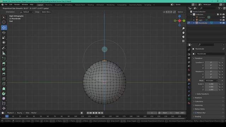Open the timeline Keying menu
Viewport: 226px width, 127px height.
[x=20, y=113]
